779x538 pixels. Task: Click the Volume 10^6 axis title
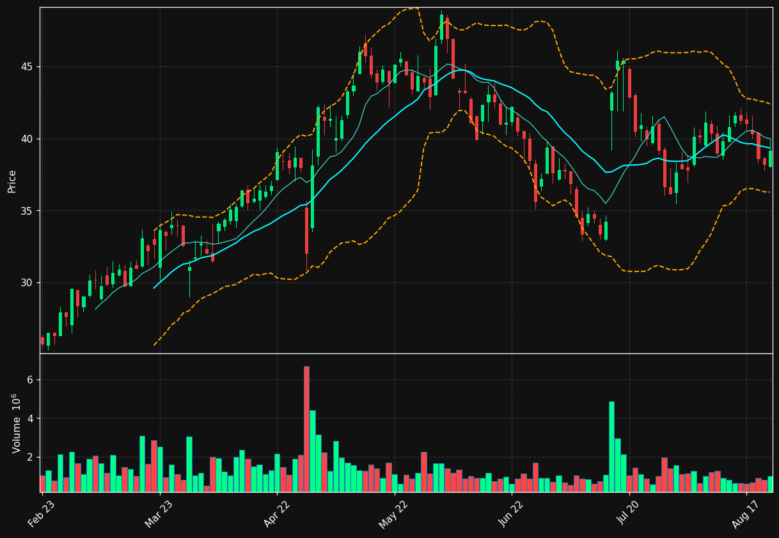[x=16, y=423]
